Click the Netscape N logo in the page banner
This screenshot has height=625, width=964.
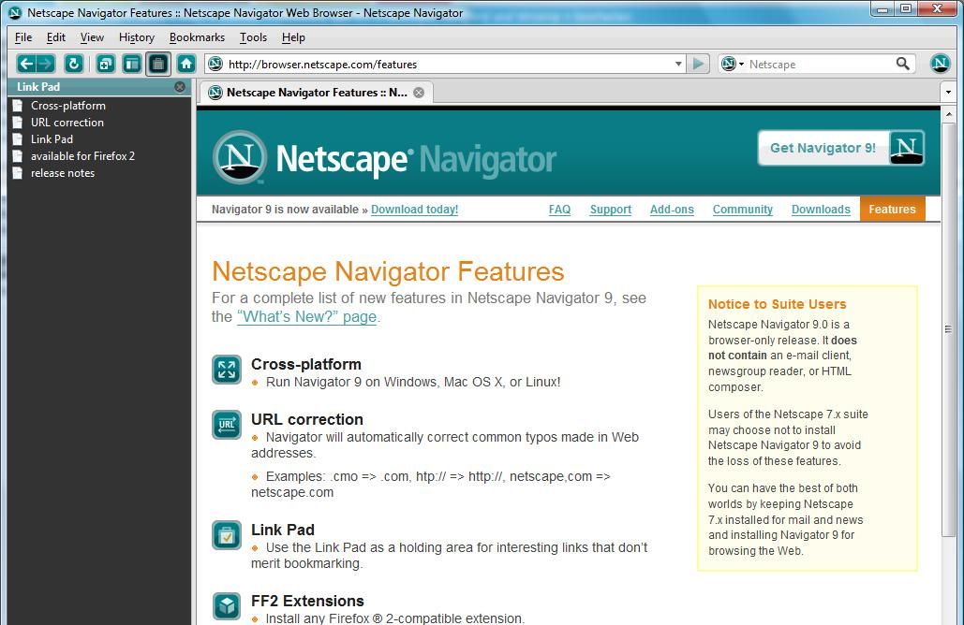240,157
